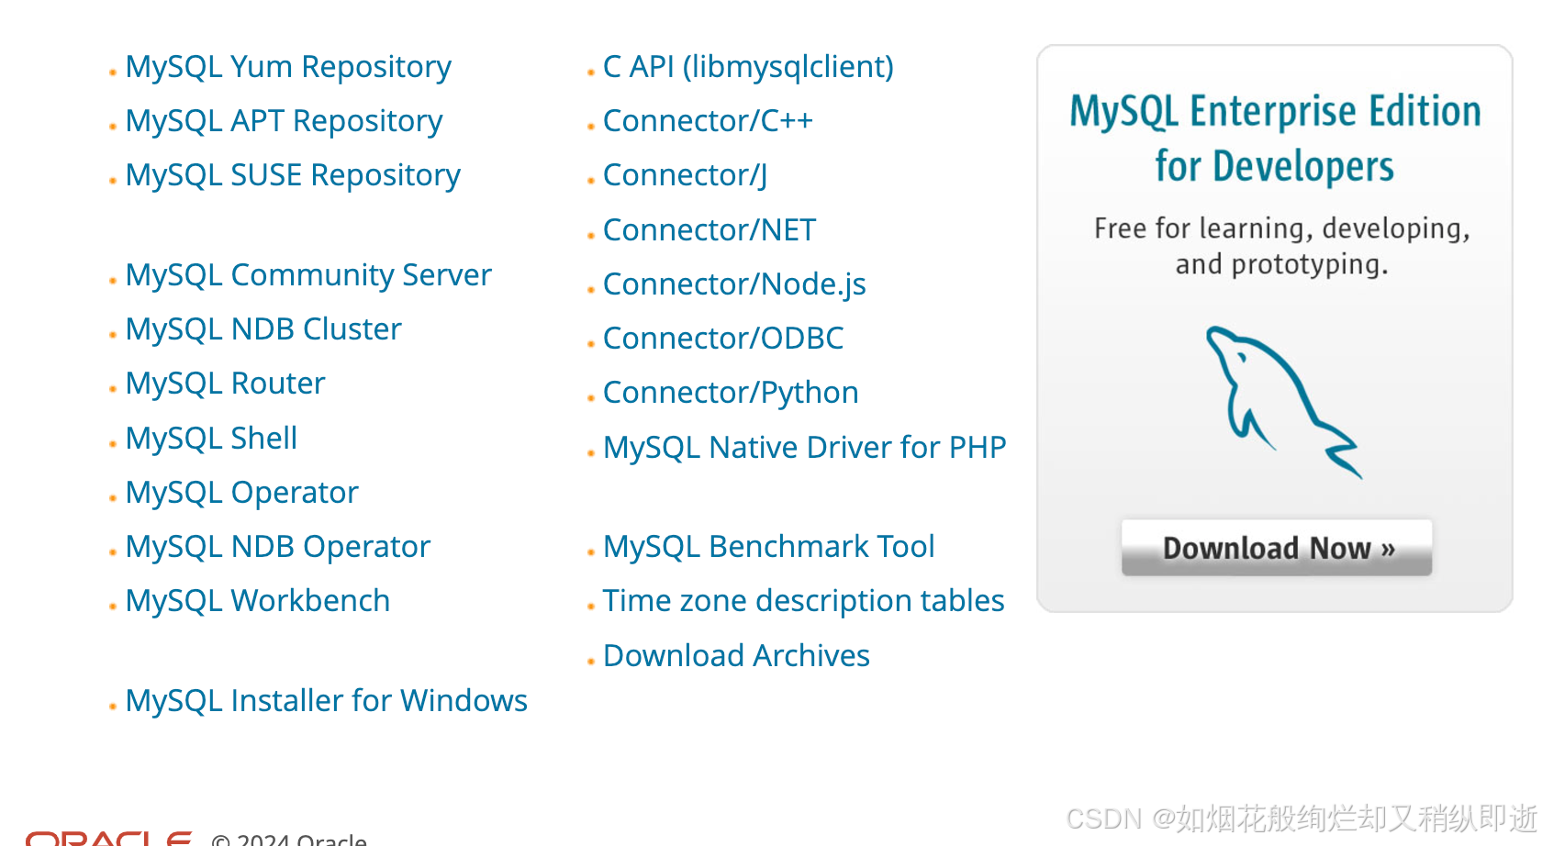Open the Download Archives link
The height and width of the screenshot is (846, 1542).
click(736, 656)
